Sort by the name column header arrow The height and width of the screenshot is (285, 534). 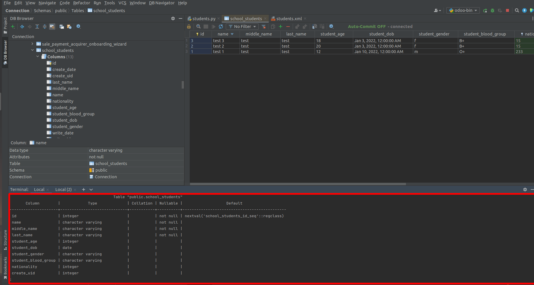coord(232,34)
